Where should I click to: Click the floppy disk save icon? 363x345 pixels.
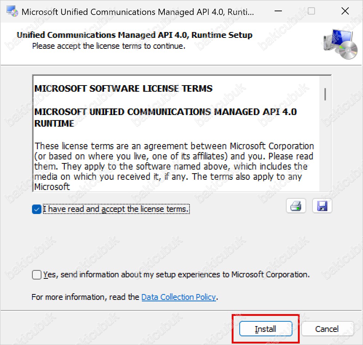322,206
